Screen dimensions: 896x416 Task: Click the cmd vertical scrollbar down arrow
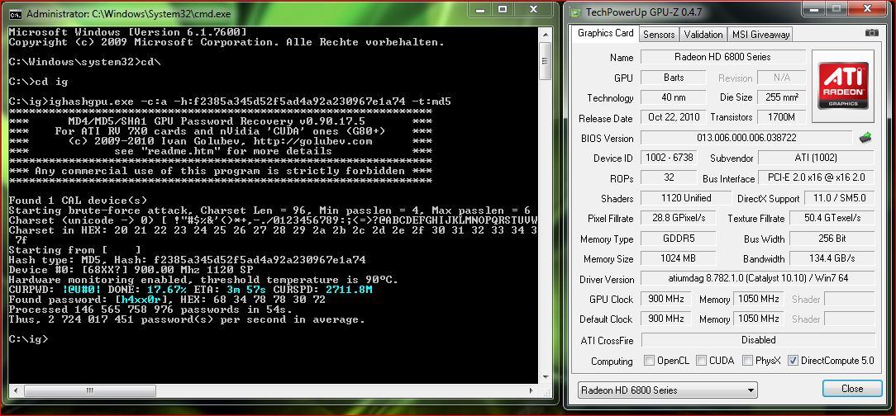pos(546,378)
